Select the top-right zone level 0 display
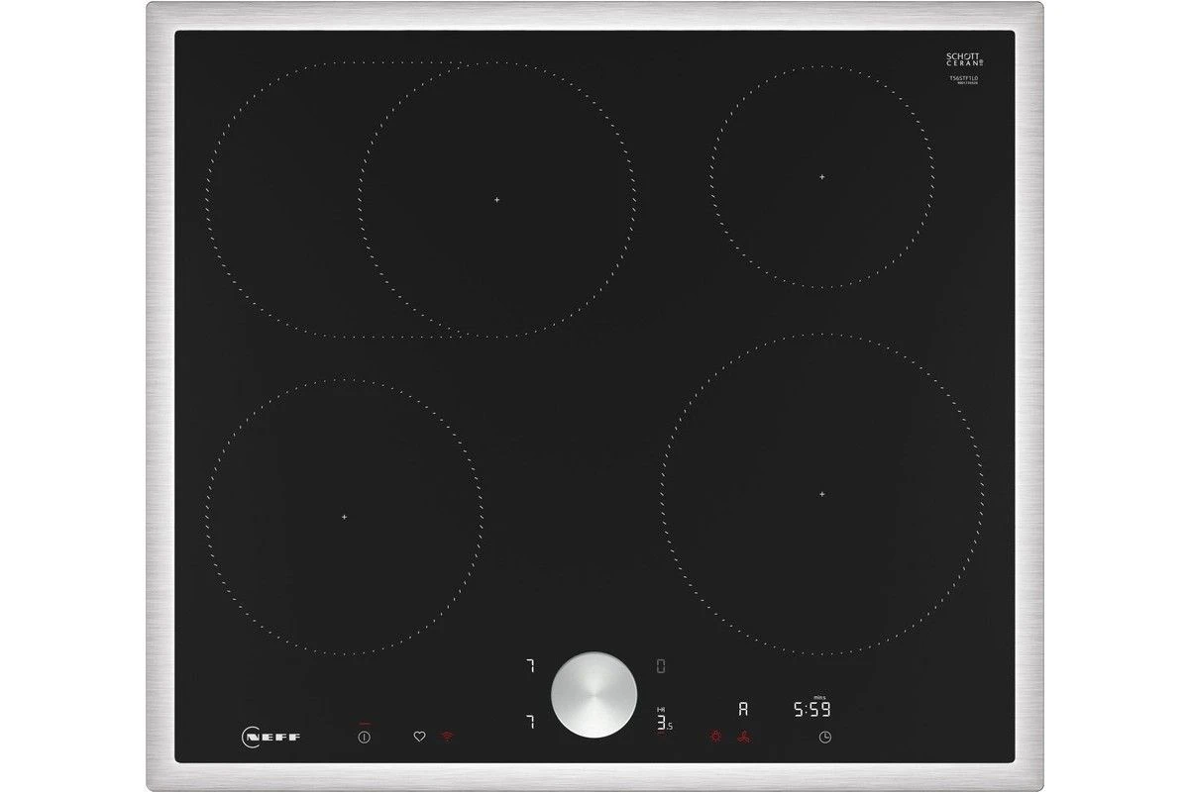 661,667
